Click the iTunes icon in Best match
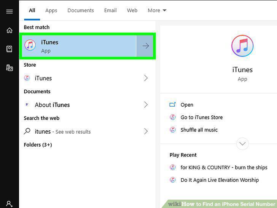277x208 pixels. pos(30,45)
